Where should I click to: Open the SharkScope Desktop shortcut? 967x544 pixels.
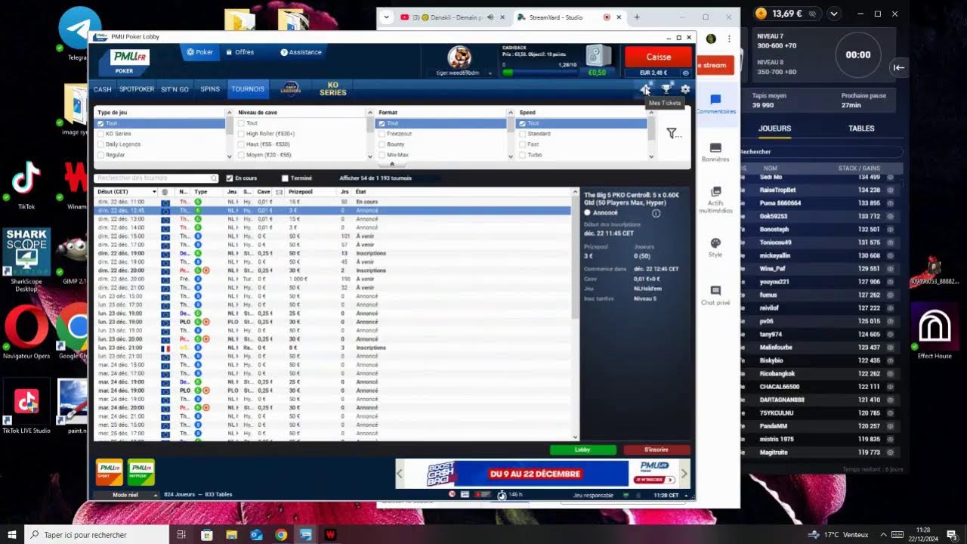point(26,261)
